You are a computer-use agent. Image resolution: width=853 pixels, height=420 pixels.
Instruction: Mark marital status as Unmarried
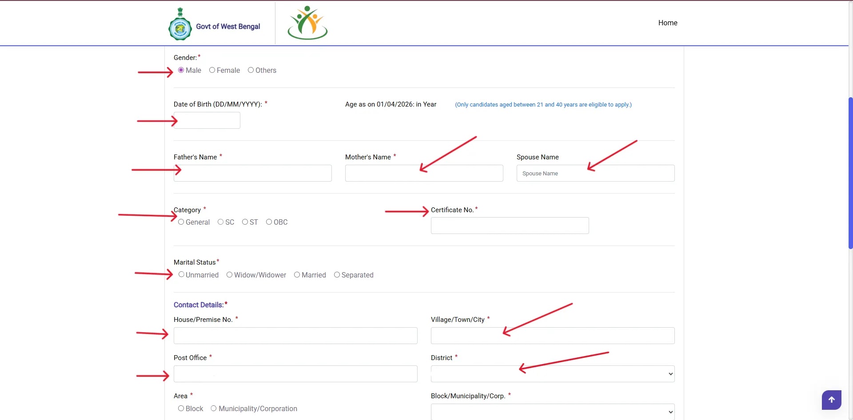point(181,274)
